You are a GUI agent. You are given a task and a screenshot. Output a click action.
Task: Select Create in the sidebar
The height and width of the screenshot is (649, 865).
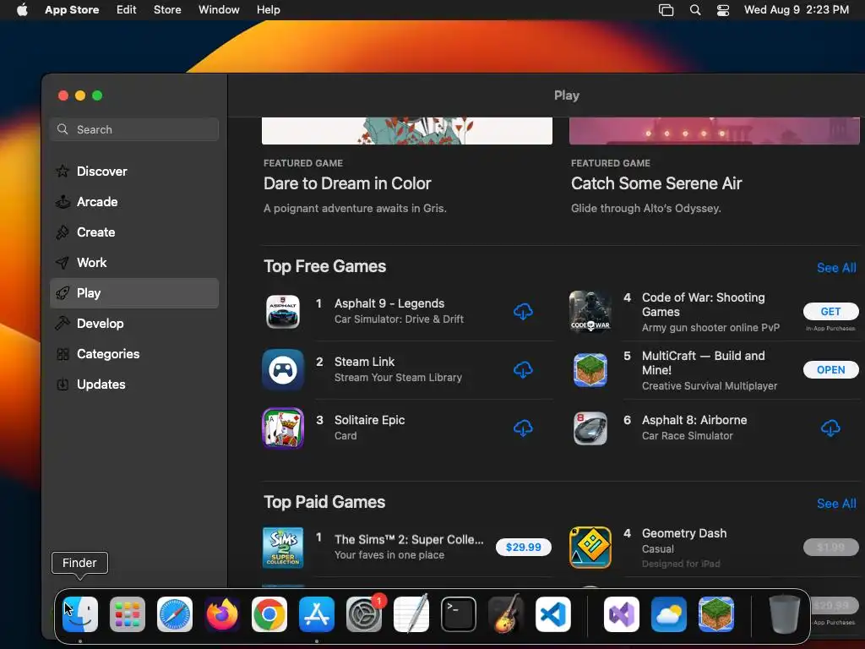point(134,232)
